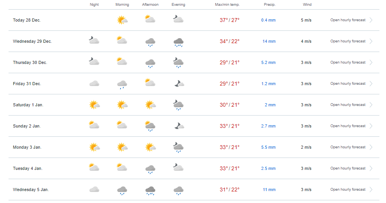The height and width of the screenshot is (203, 386).
Task: Expand the chevron for Wednesday 5 Jan.
Action: pos(371,190)
